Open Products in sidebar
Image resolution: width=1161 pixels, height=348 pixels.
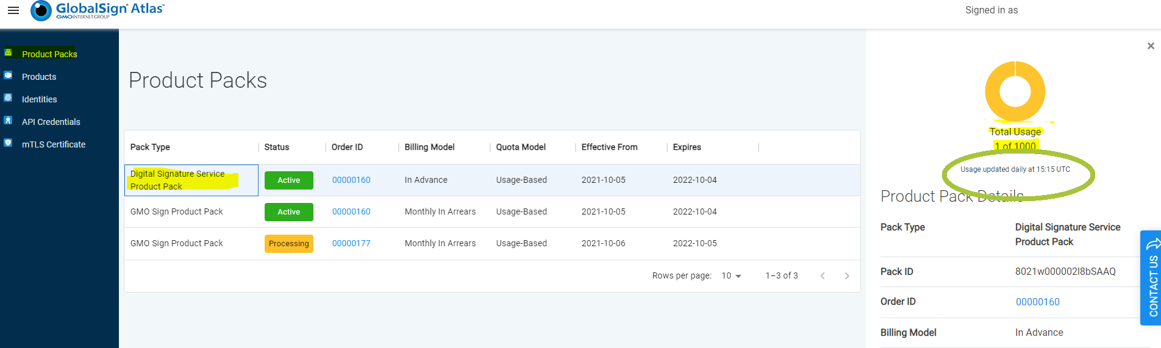click(x=39, y=77)
